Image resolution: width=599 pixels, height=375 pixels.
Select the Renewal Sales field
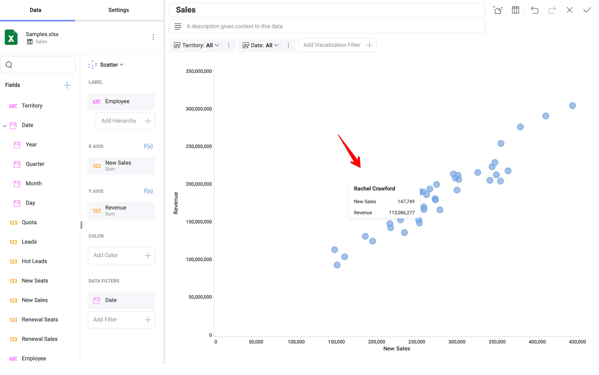40,339
